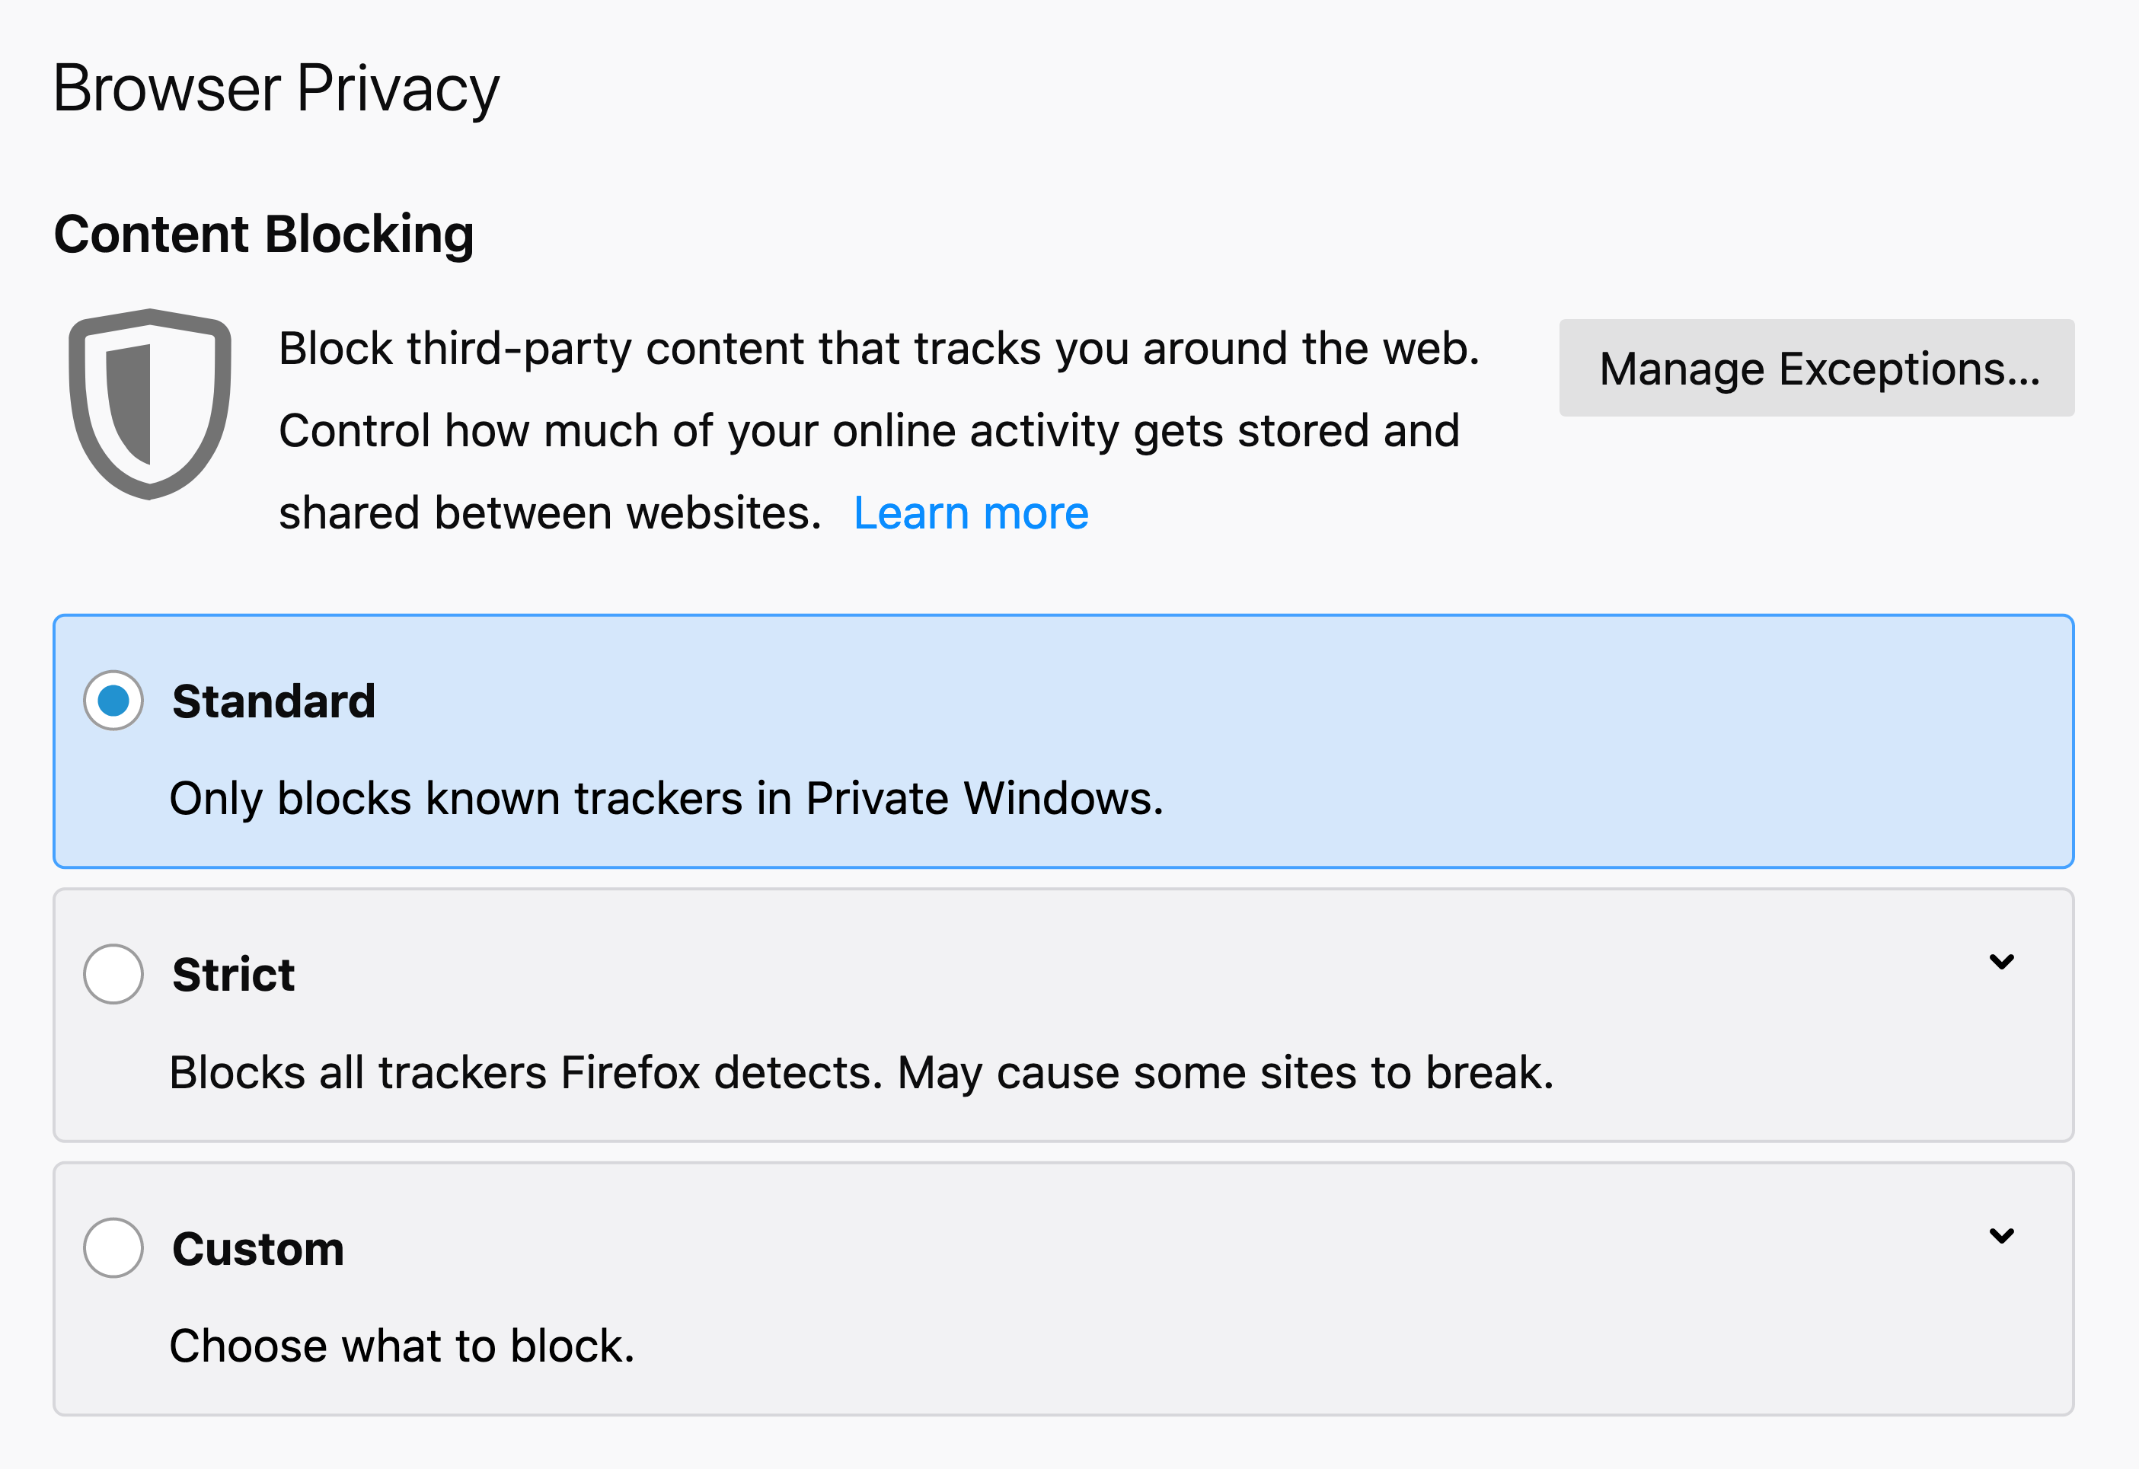Enable the Strict radio button
Image resolution: width=2139 pixels, height=1469 pixels.
point(113,974)
